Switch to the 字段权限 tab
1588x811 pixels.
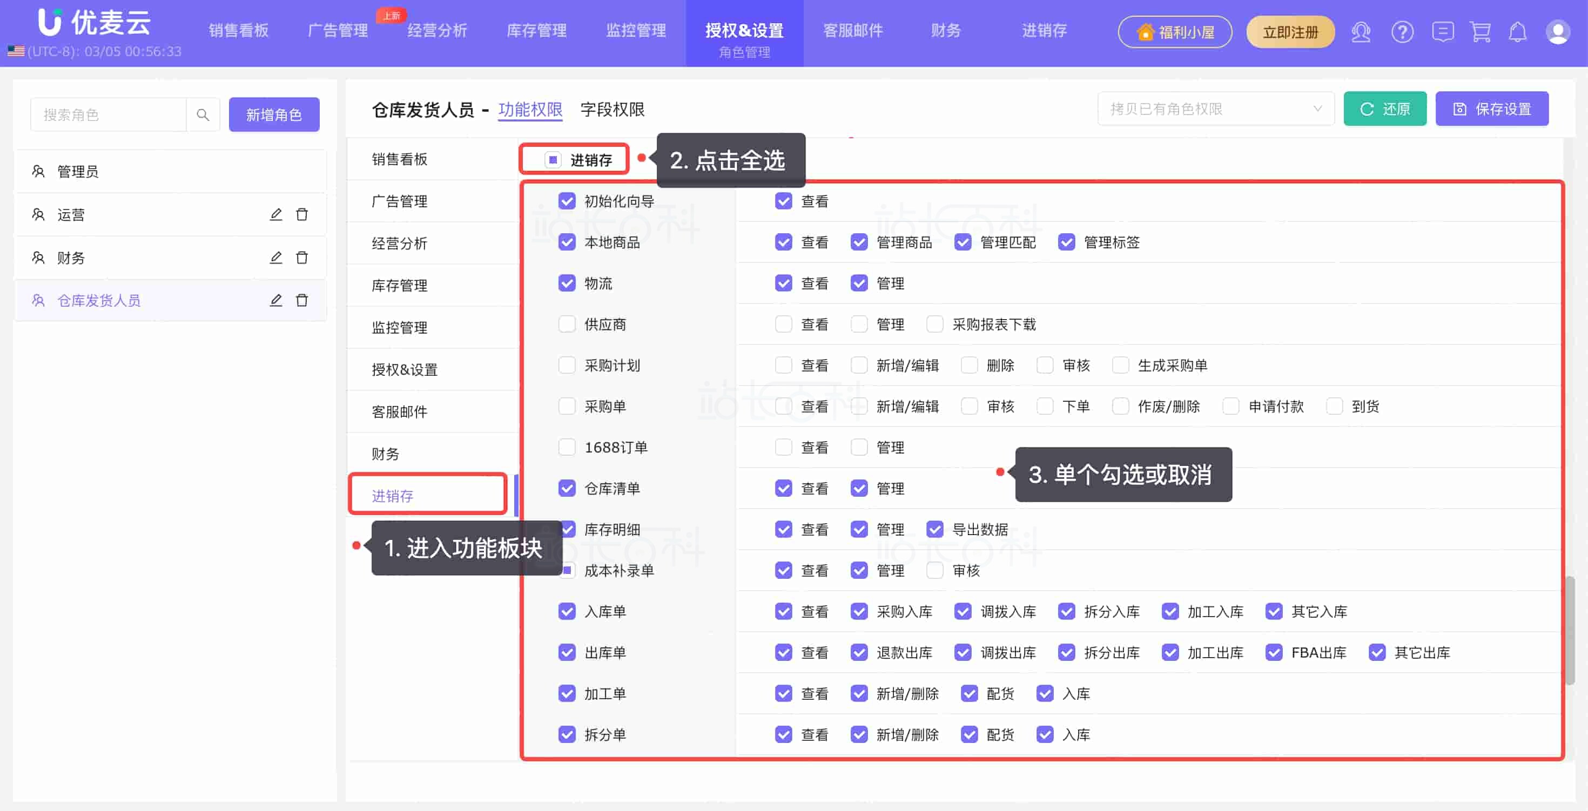pos(612,110)
